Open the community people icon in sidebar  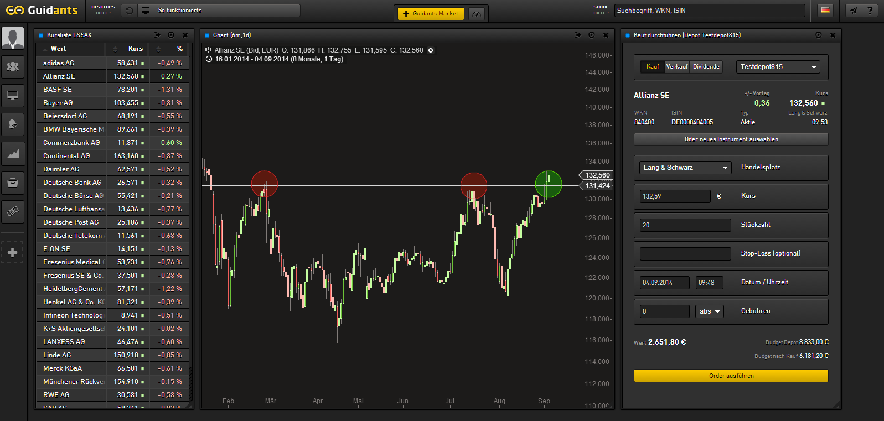(x=13, y=67)
